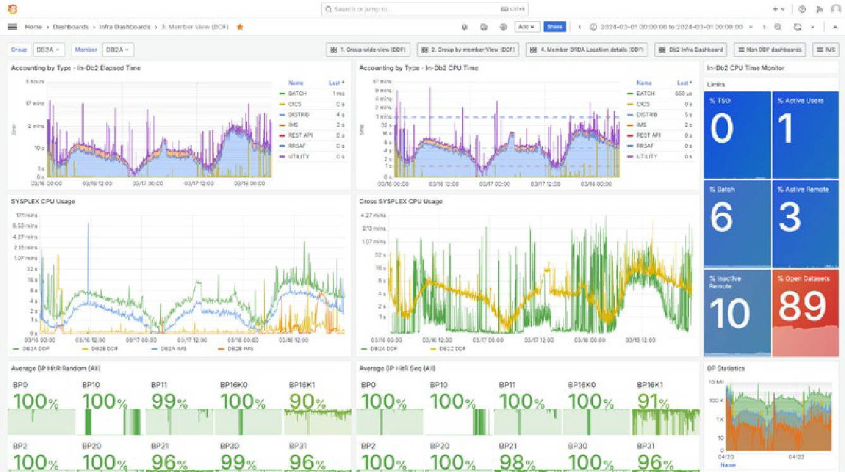Open the Group variable dropdown
Image resolution: width=845 pixels, height=472 pixels.
coord(48,49)
